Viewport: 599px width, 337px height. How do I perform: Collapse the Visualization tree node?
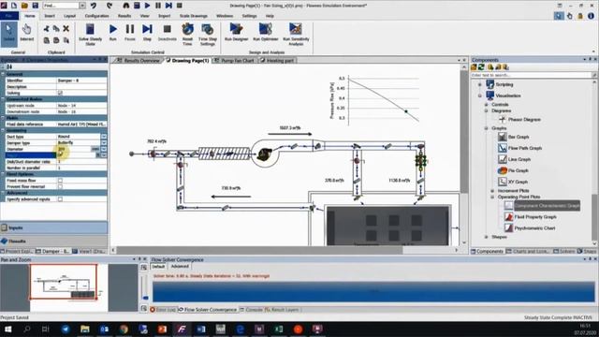[x=480, y=95]
